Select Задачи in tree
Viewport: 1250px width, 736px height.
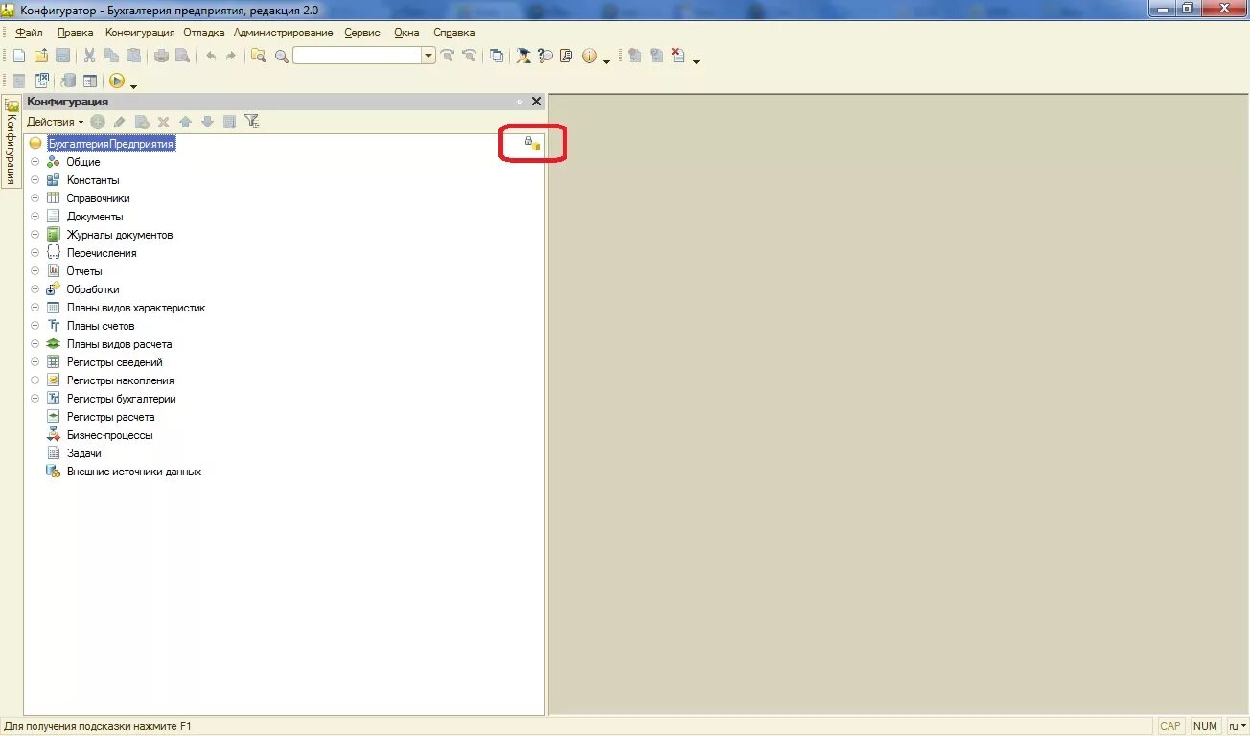tap(83, 453)
